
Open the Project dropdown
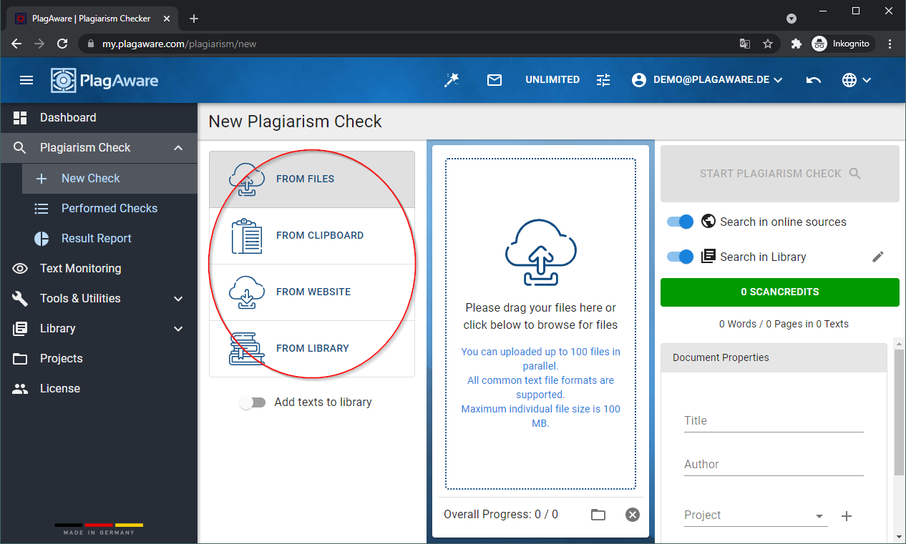point(756,515)
